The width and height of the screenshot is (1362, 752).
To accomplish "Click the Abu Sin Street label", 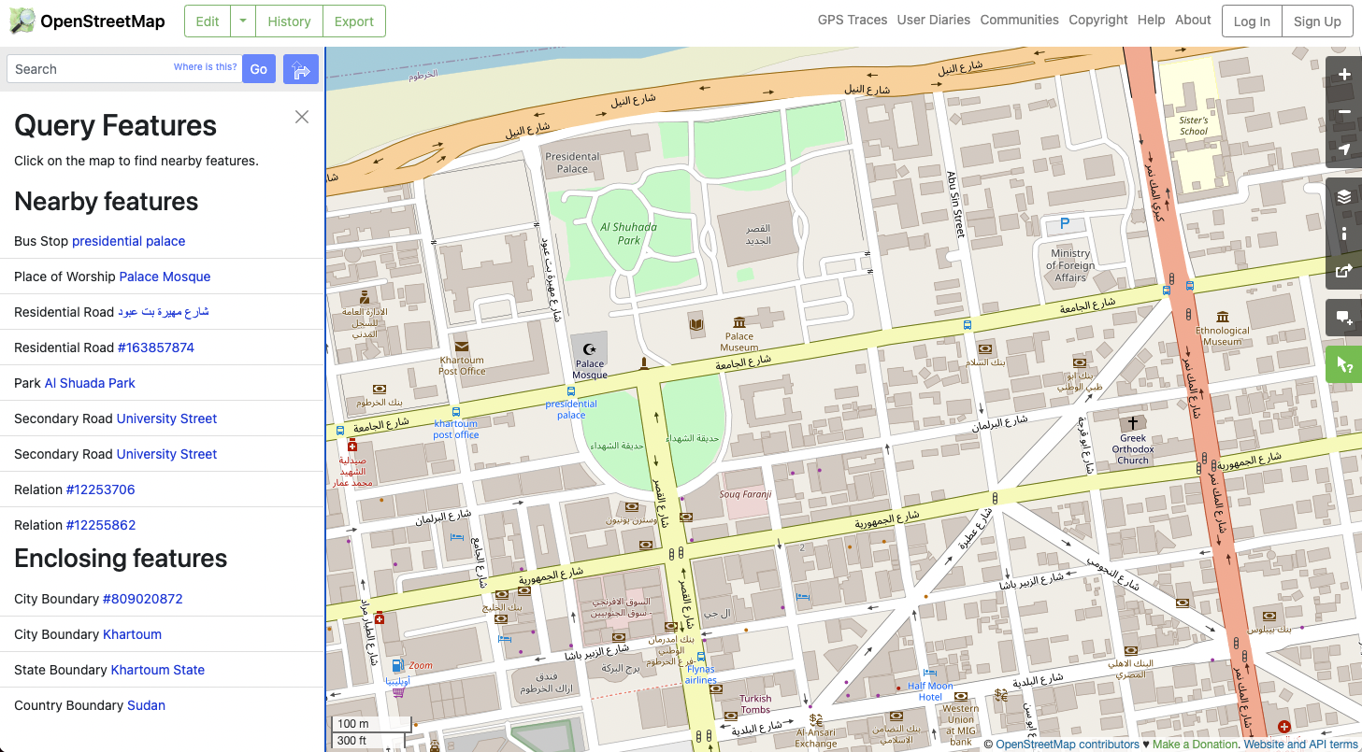I will coord(955,204).
